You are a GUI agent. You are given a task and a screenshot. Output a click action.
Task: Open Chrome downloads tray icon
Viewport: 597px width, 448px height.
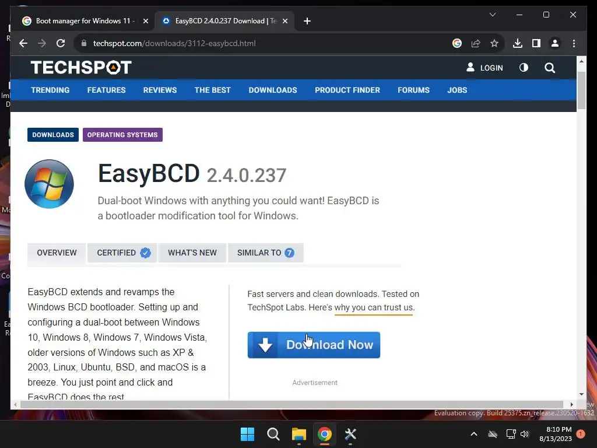pyautogui.click(x=518, y=43)
